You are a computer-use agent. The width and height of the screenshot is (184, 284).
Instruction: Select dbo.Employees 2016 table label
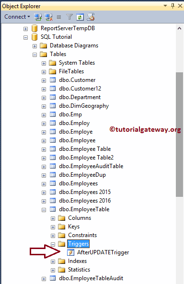click(x=85, y=201)
